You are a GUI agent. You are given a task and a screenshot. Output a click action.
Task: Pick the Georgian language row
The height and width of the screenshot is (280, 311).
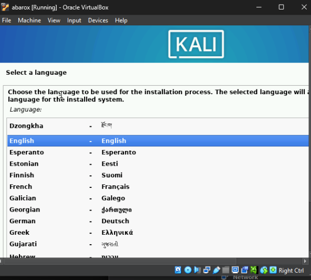158,210
